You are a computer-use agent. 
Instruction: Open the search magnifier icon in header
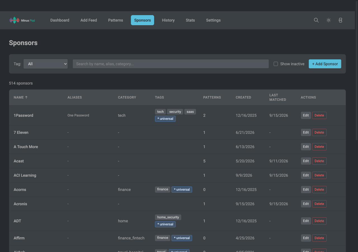tap(316, 20)
